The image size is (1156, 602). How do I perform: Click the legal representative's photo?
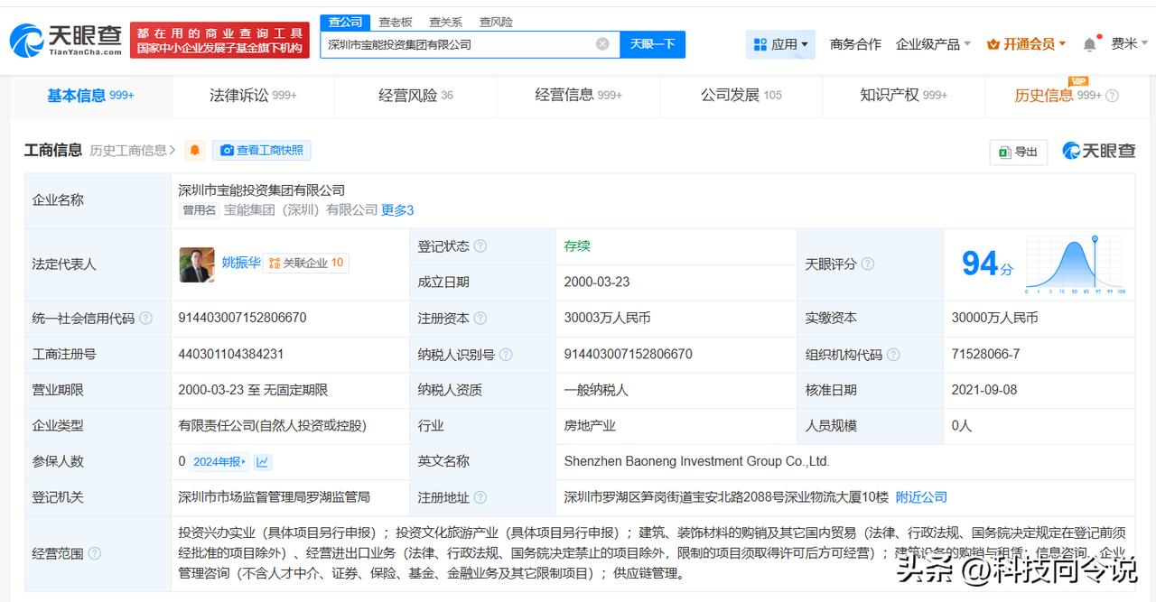tap(197, 264)
